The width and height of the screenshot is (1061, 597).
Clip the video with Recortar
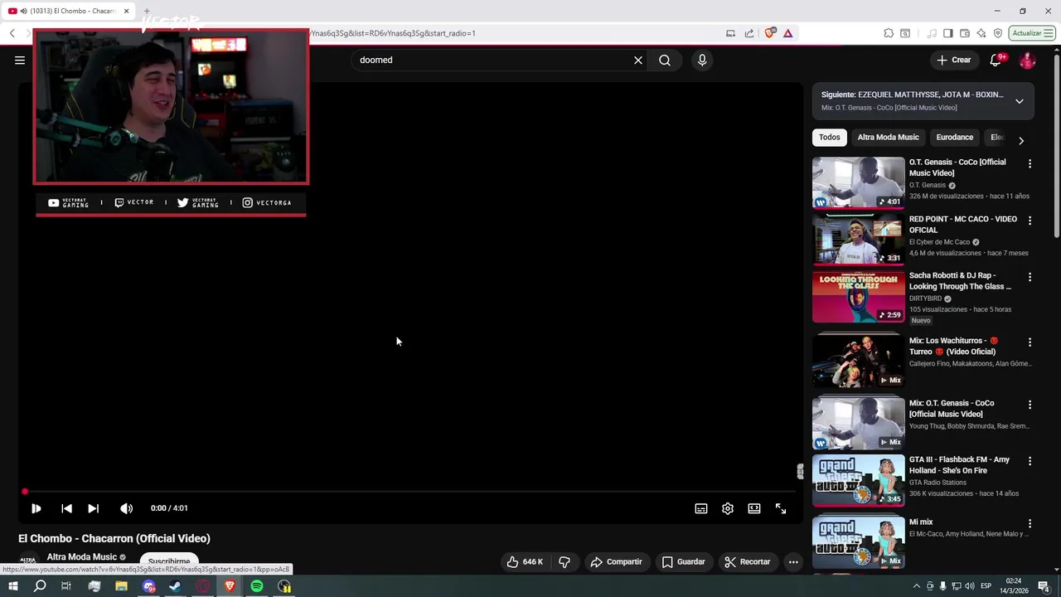click(748, 561)
